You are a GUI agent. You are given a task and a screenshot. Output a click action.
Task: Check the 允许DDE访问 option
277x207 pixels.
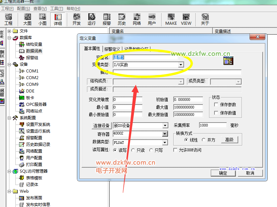pos(176,150)
